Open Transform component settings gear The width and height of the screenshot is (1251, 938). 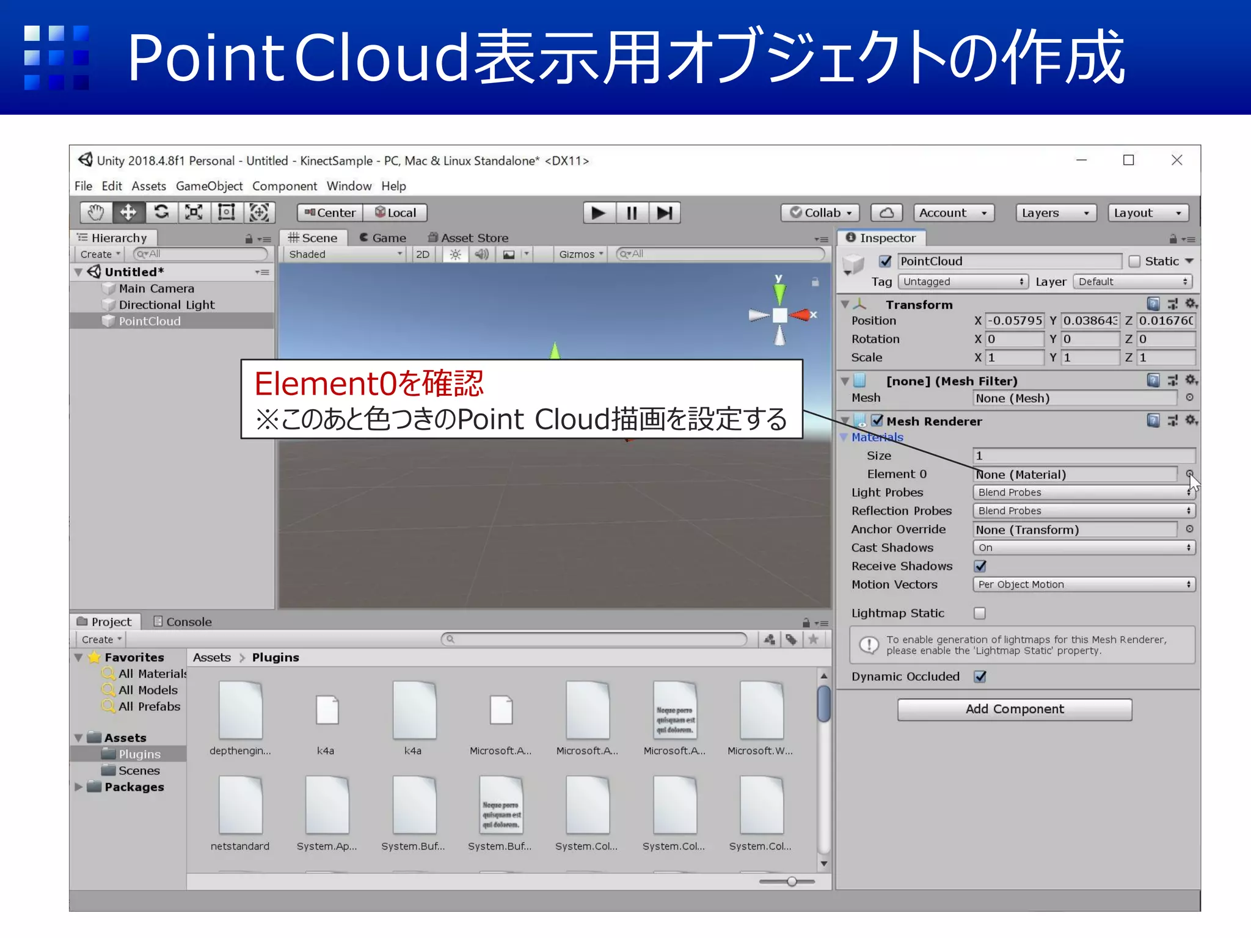pyautogui.click(x=1191, y=304)
